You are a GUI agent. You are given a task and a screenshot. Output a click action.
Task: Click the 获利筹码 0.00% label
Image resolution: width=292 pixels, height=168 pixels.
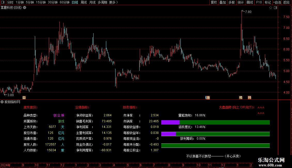193,139
